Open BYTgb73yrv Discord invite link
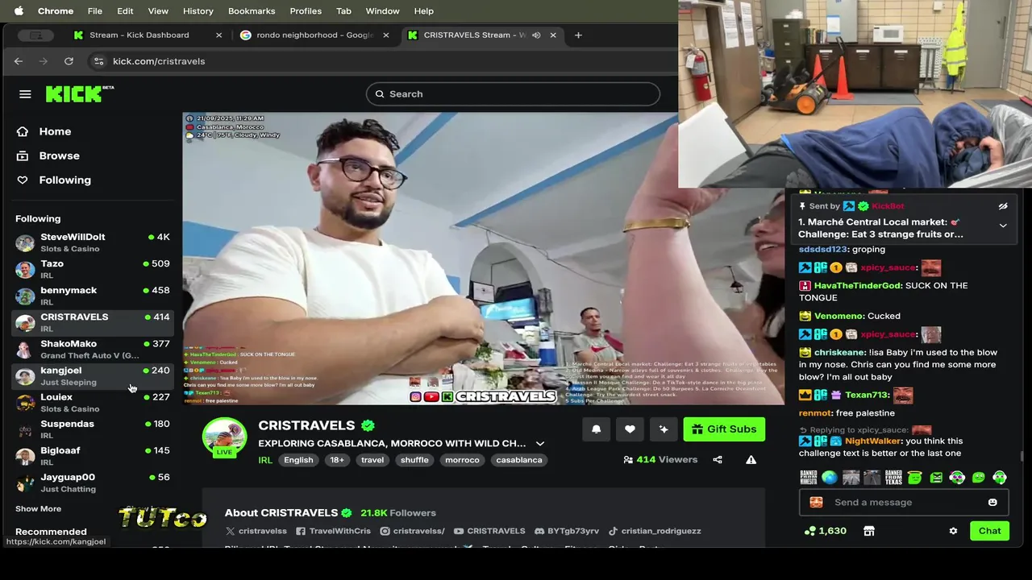 (567, 531)
